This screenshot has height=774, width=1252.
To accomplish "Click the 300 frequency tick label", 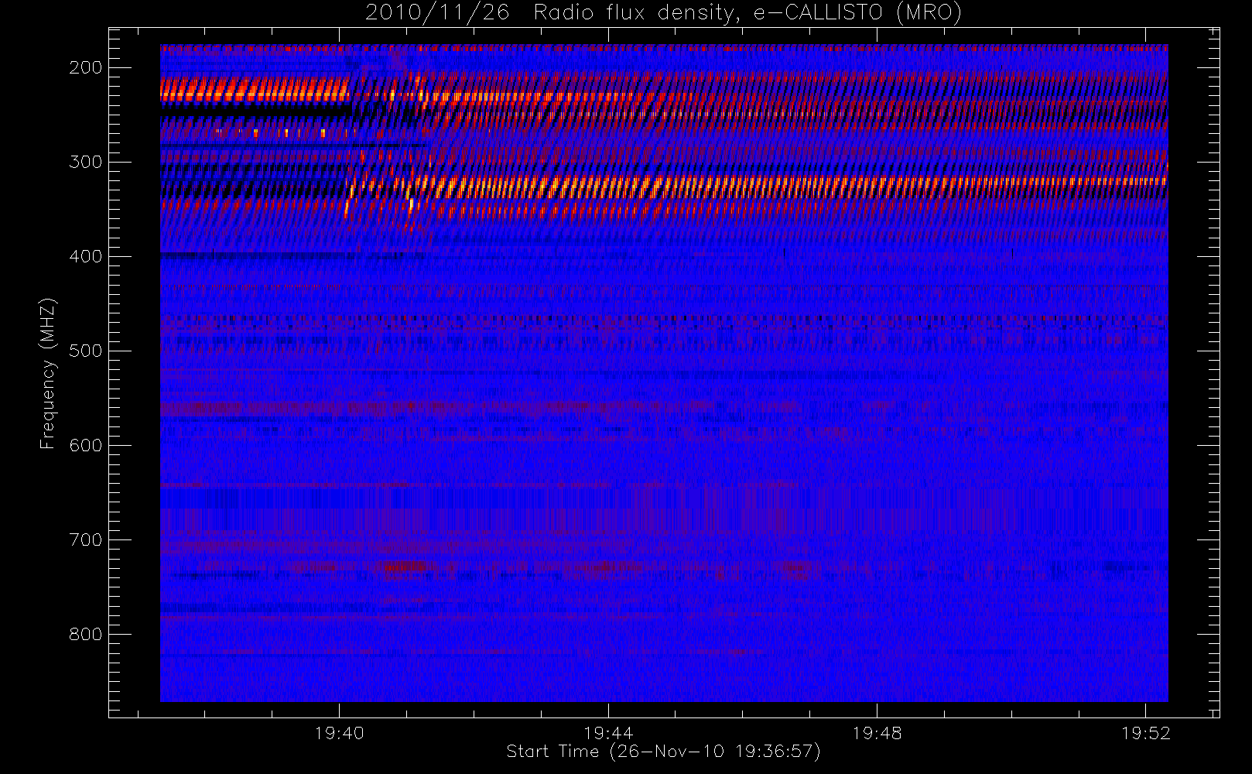I will 86,162.
